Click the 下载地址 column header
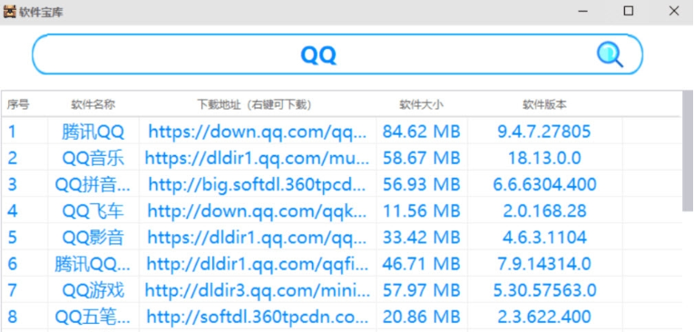Viewport: 694px width, 332px height. point(255,105)
